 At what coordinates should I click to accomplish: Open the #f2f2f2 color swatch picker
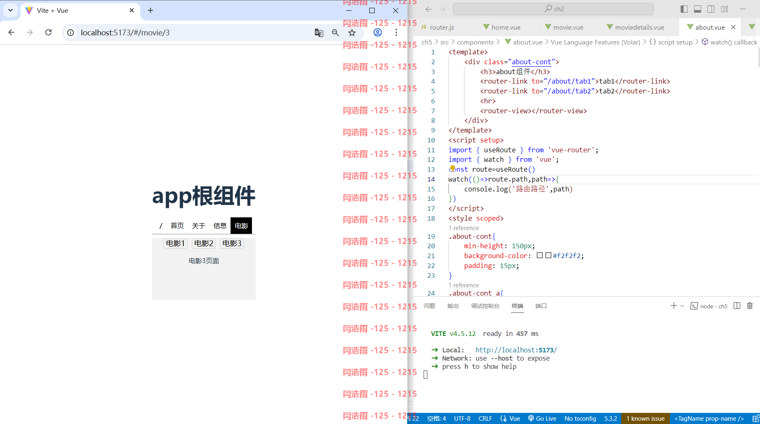click(x=548, y=256)
